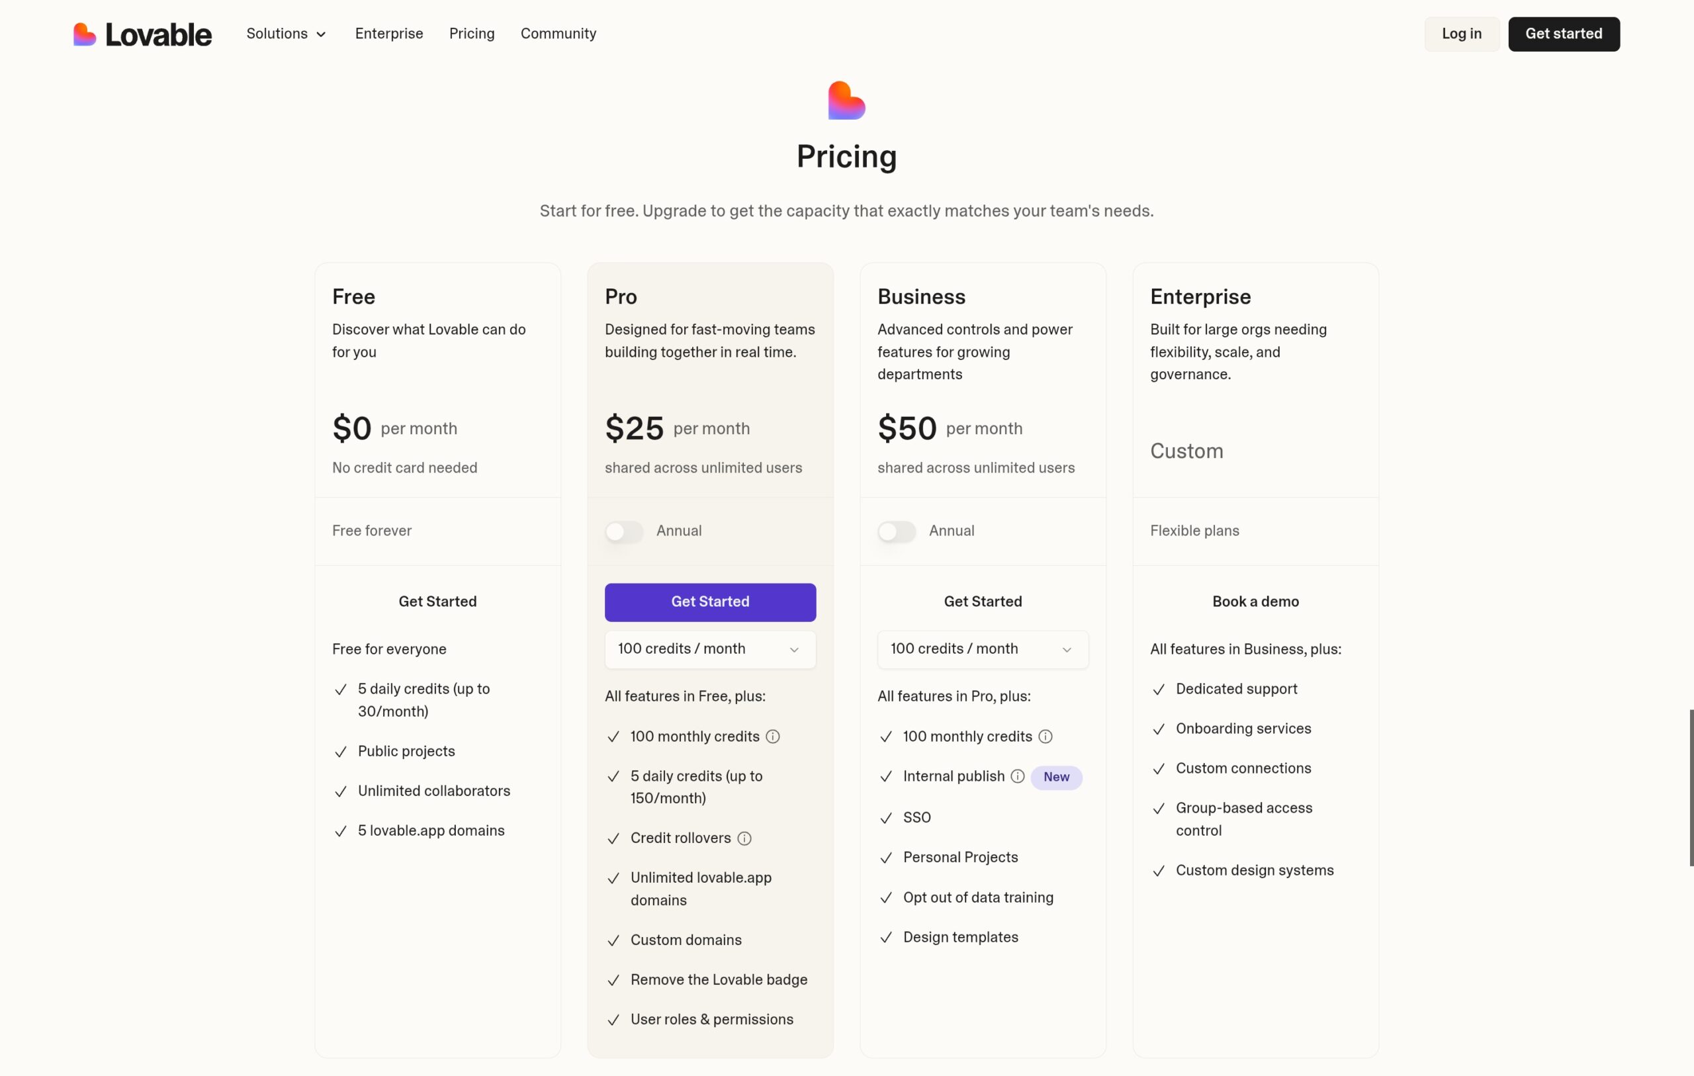Open info tooltip beside Pro's 100 monthly credits
This screenshot has width=1694, height=1076.
772,737
